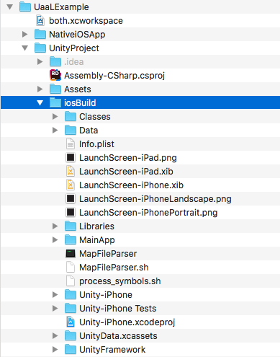Select the Unity-iPhone Tests folder
Viewport: 280px width, 357px height.
[140, 309]
